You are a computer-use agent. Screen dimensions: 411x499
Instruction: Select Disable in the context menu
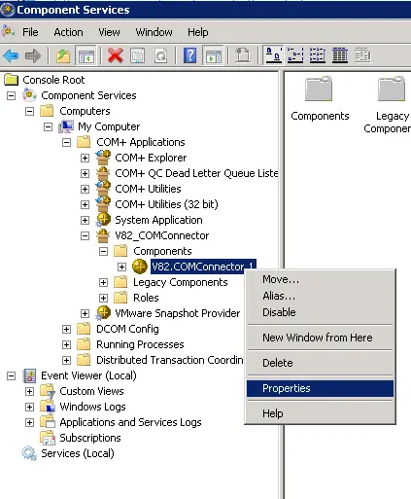[x=279, y=312]
